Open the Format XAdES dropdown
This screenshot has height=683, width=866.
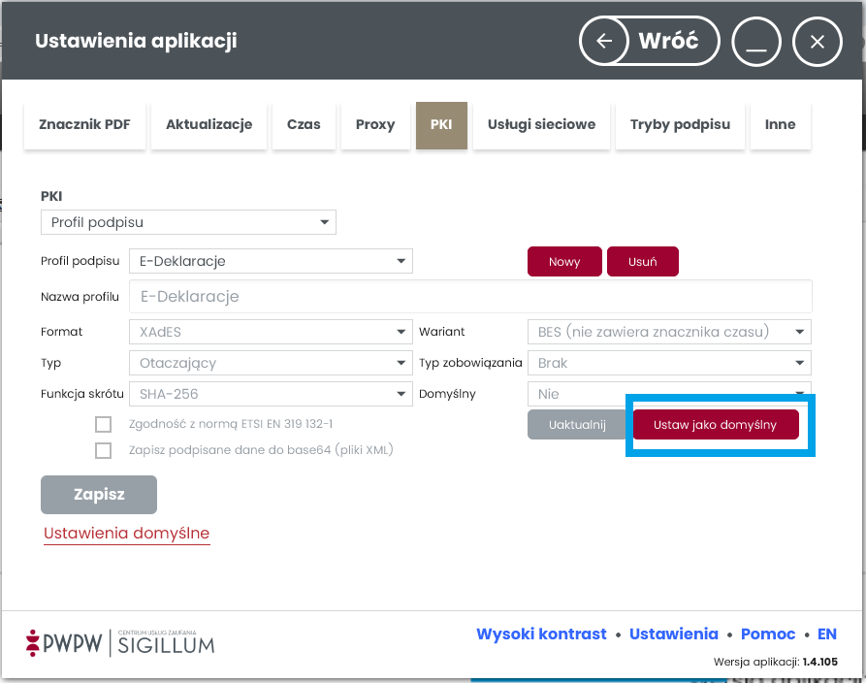tap(270, 332)
